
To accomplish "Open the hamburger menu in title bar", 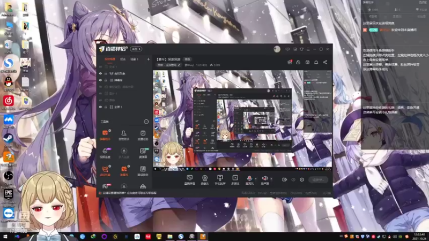I will pos(308,49).
